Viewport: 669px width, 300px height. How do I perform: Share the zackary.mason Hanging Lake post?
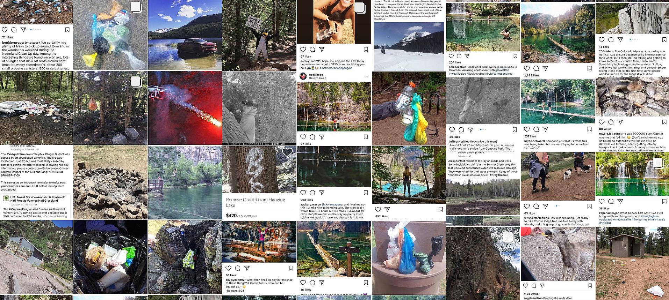[322, 193]
